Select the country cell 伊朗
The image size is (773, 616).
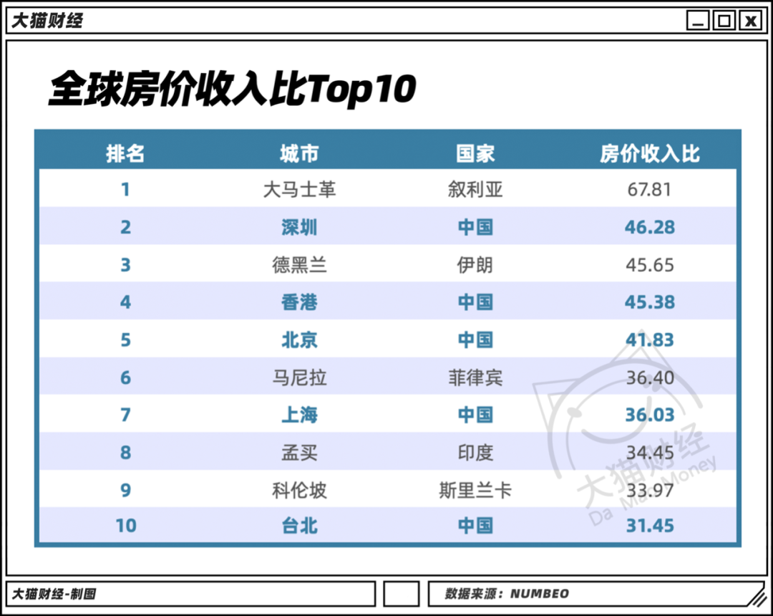pyautogui.click(x=475, y=265)
